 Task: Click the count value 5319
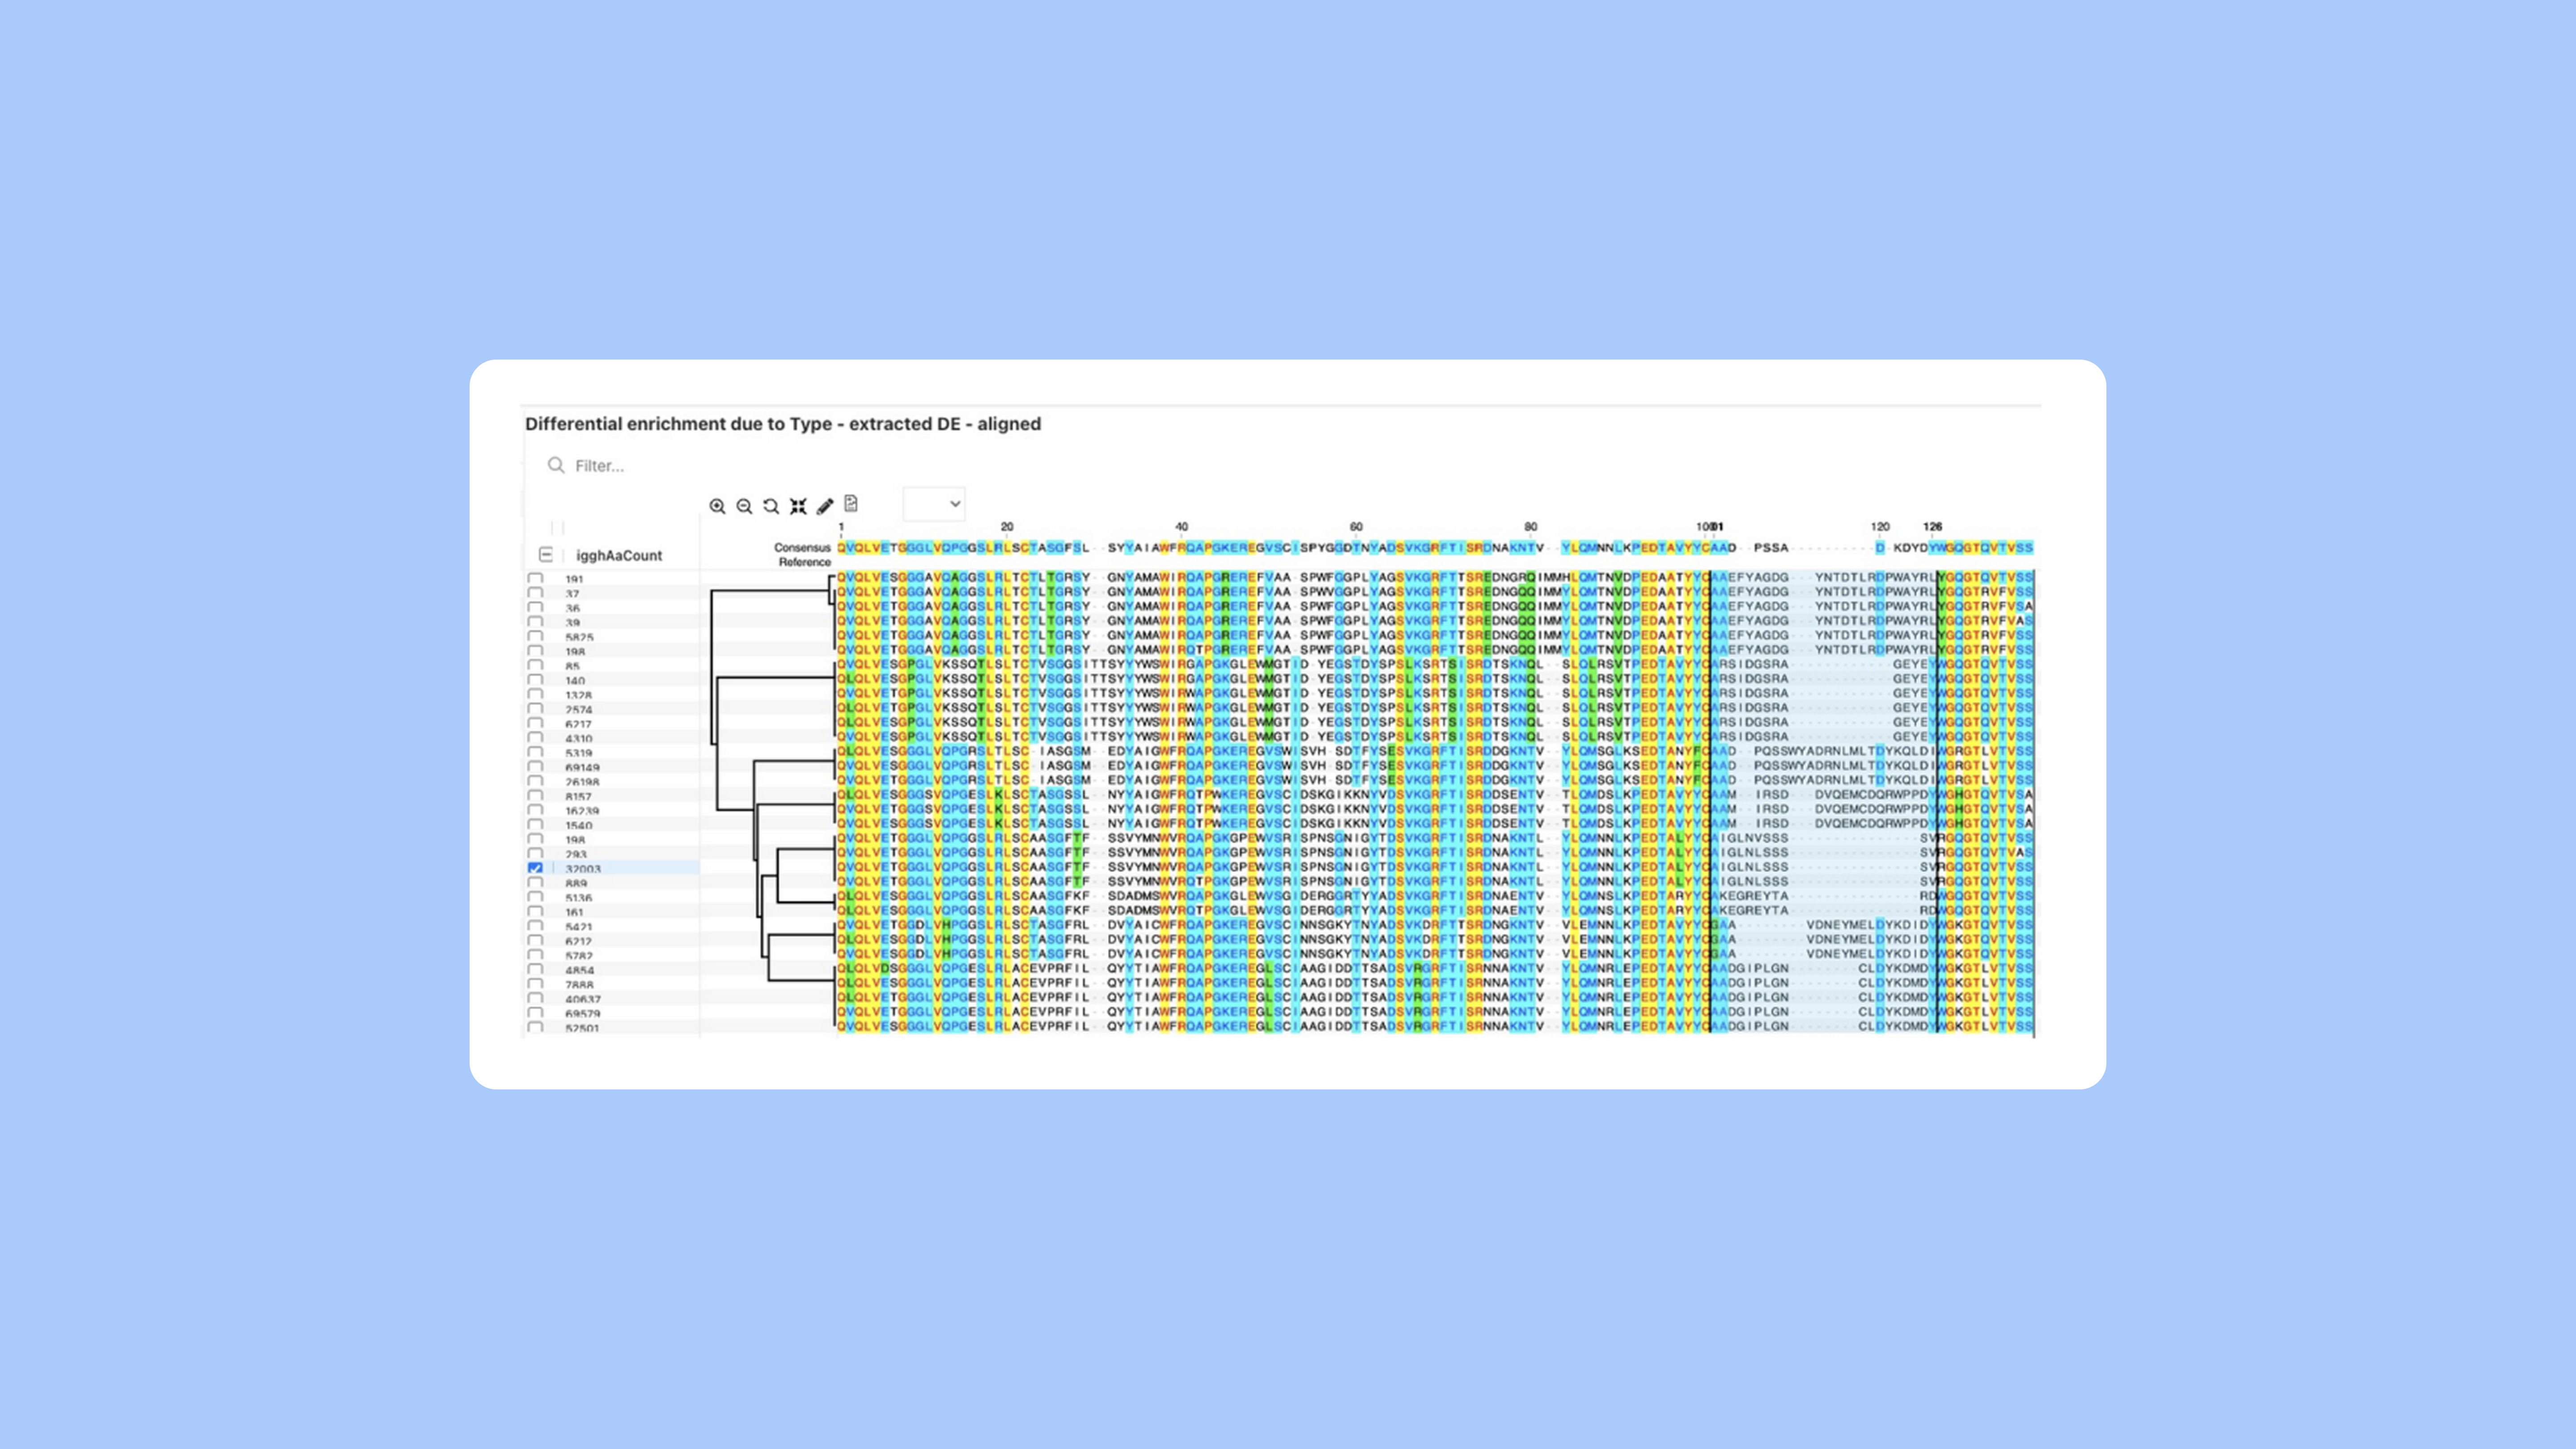tap(579, 753)
